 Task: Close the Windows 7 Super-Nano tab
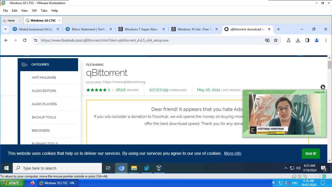164,29
